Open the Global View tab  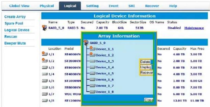[x=19, y=6]
